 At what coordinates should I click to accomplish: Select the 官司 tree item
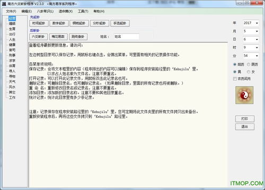click(x=12, y=50)
